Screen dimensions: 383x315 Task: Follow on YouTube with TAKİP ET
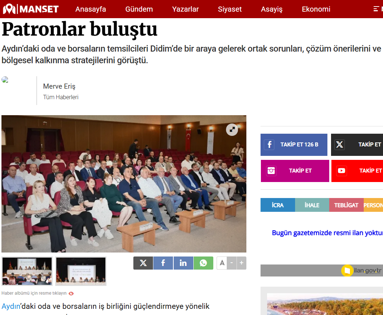[x=357, y=171]
